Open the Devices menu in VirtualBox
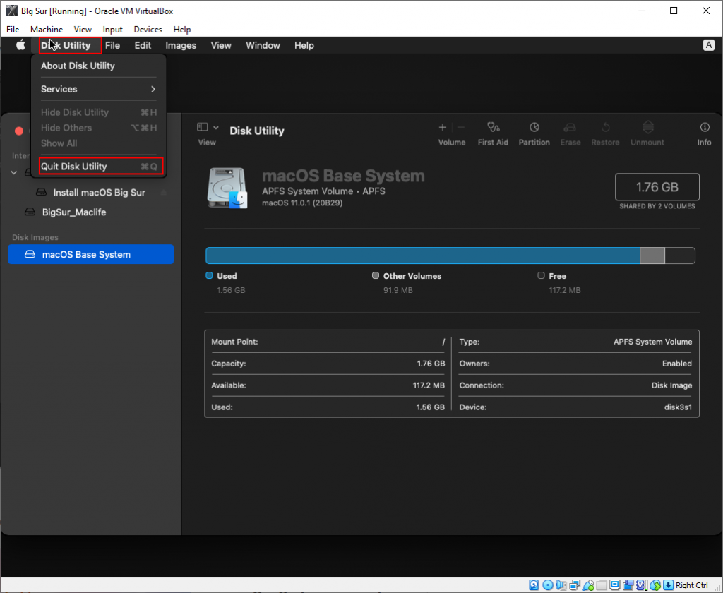The image size is (723, 593). click(x=148, y=29)
